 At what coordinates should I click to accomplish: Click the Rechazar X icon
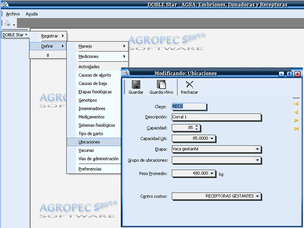coord(189,84)
